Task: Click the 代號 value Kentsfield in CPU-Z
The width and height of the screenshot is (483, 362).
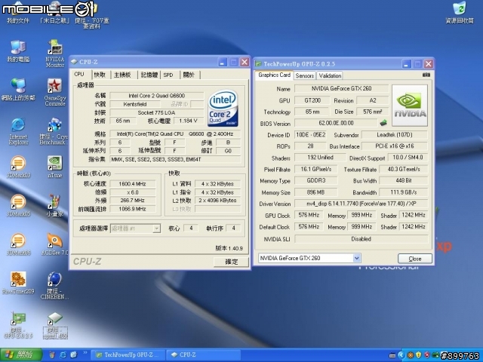Action: [x=135, y=104]
